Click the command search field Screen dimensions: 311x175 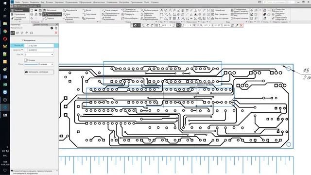coord(278,2)
